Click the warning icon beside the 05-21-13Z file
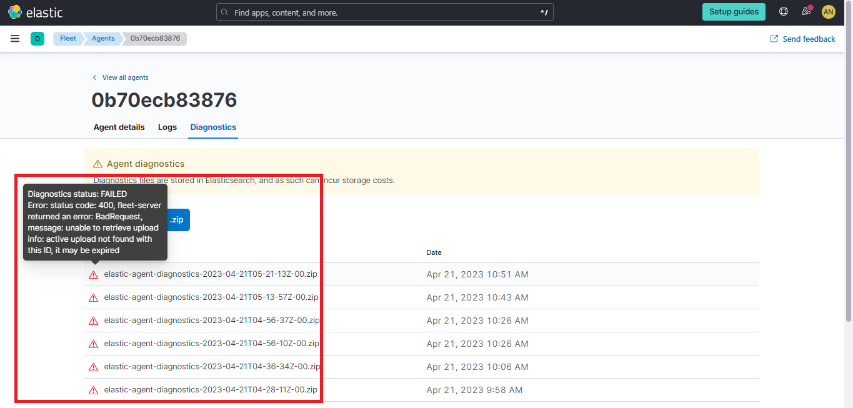This screenshot has width=853, height=408. click(94, 274)
